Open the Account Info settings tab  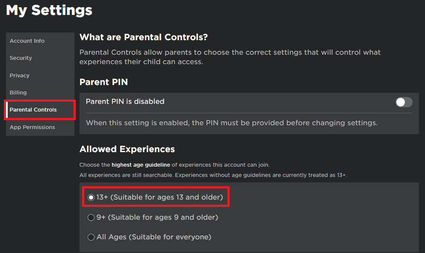(27, 41)
